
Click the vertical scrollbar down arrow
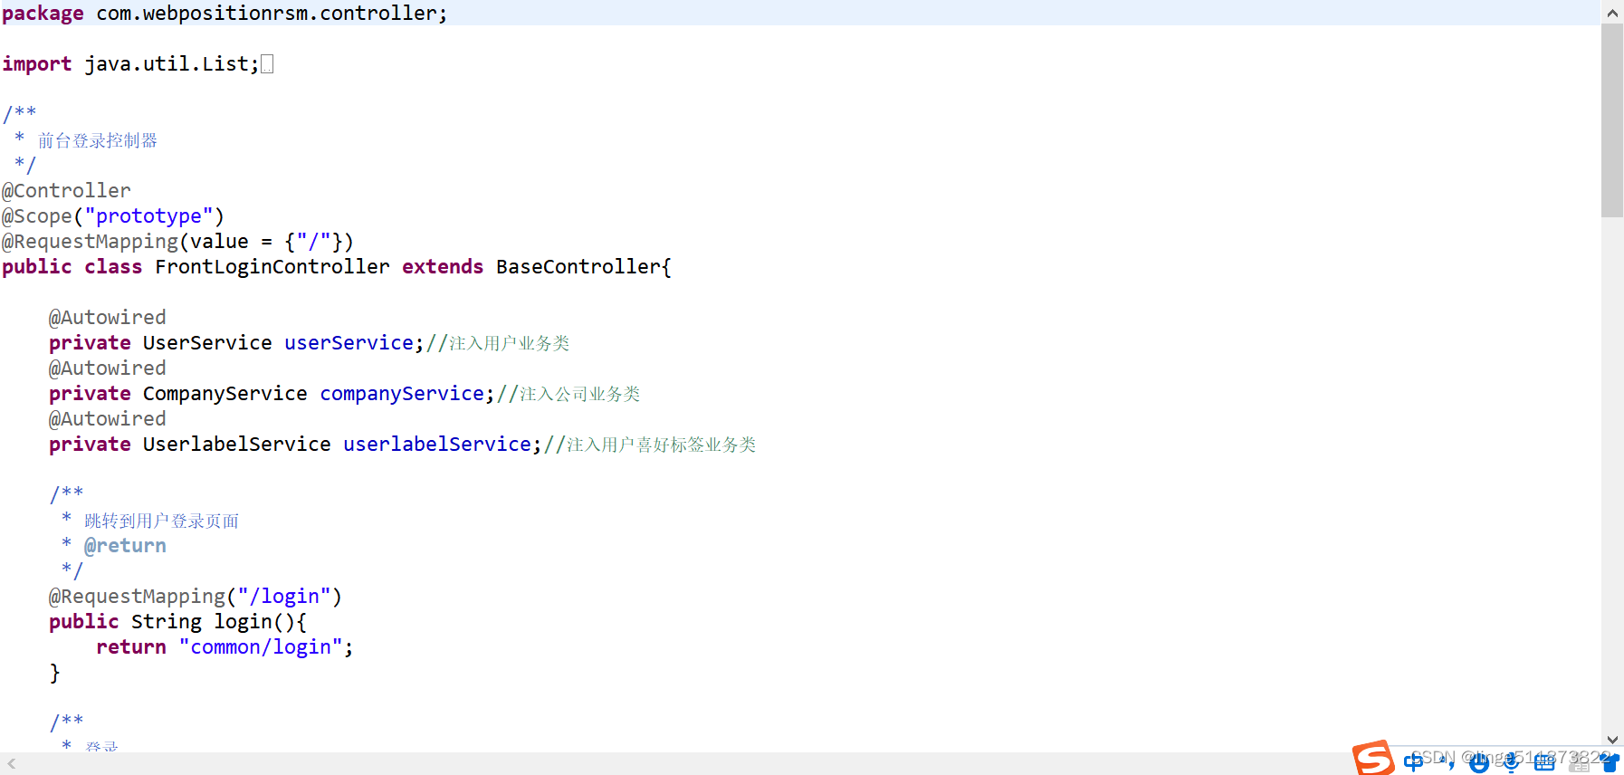pyautogui.click(x=1612, y=740)
